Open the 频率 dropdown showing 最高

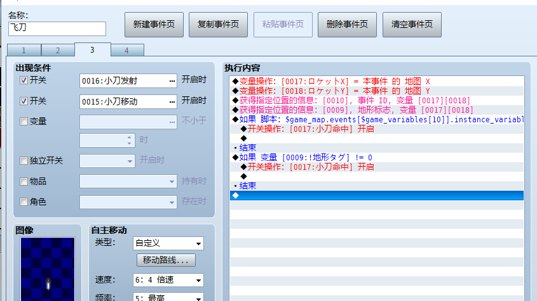(168, 297)
